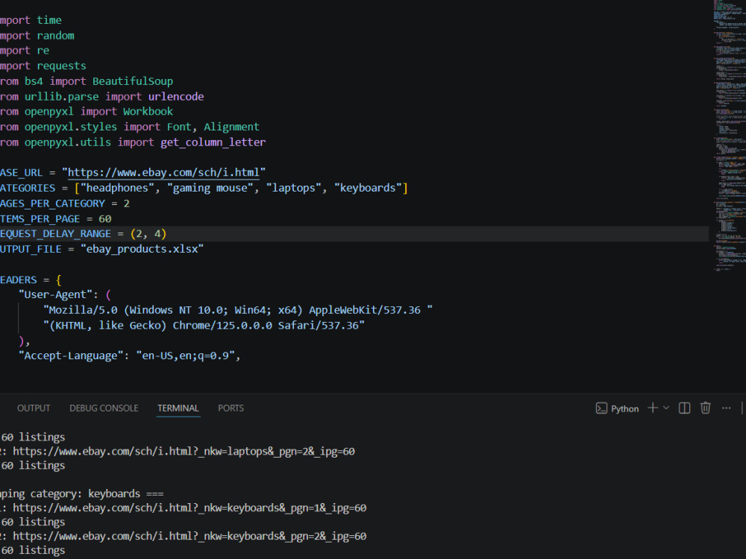Click the "gaming mouse" string in the list
Viewport: 746px width, 559px height.
(x=210, y=189)
